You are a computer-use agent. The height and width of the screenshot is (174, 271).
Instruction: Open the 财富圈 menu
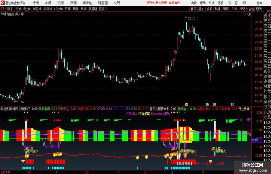[103, 3]
